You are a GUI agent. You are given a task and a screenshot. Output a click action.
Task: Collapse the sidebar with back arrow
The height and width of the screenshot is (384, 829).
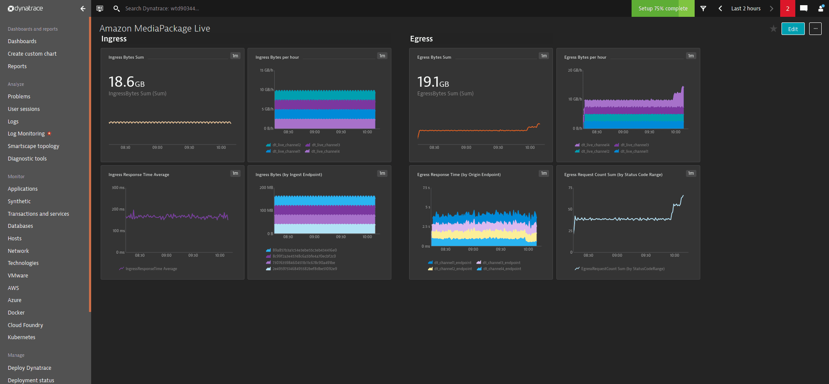[x=83, y=8]
